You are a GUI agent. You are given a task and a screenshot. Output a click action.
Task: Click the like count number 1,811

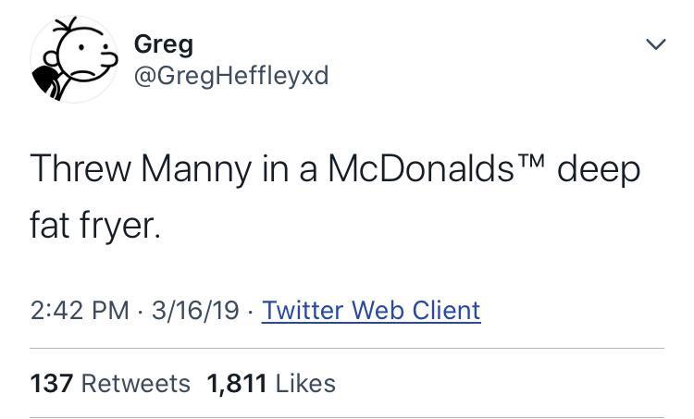click(238, 383)
